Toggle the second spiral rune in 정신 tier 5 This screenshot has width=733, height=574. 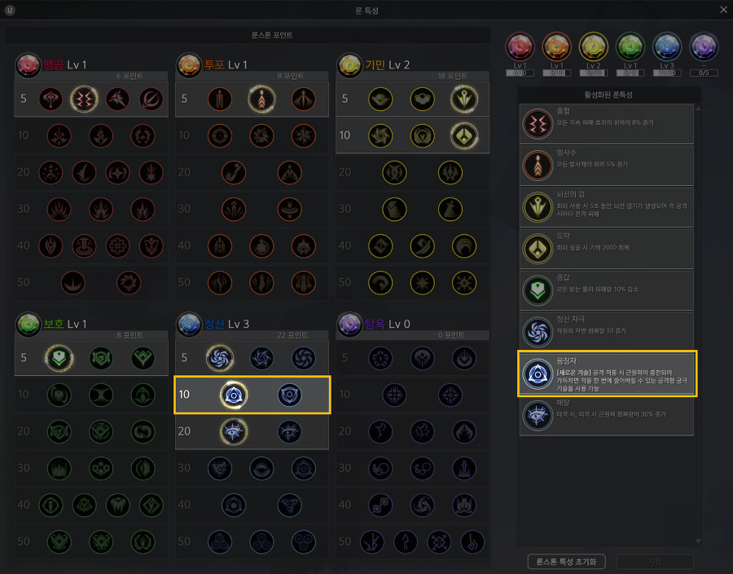pos(261,358)
